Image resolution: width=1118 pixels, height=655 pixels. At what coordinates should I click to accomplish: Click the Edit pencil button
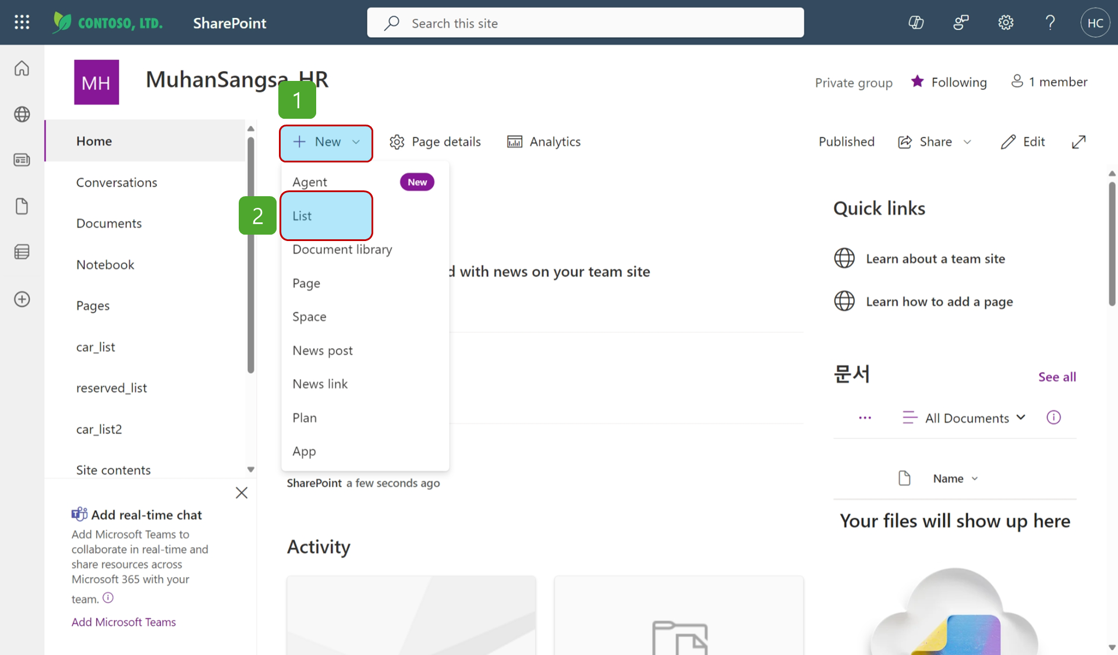[1023, 141]
